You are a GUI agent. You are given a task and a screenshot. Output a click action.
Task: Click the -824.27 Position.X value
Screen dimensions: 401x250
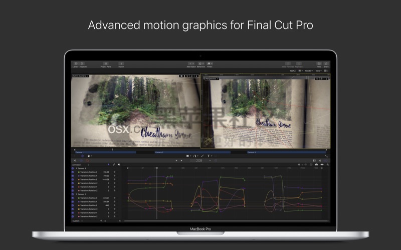point(106,198)
